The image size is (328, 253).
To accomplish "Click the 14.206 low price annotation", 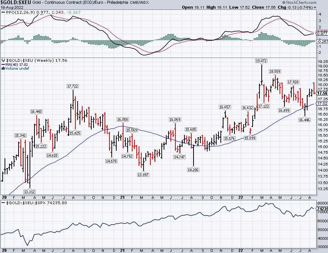I will click(194, 170).
